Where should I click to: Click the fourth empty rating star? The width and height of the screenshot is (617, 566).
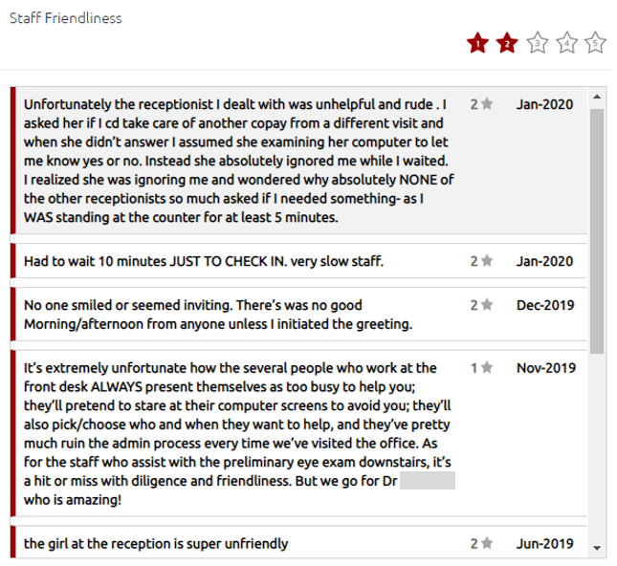point(567,43)
